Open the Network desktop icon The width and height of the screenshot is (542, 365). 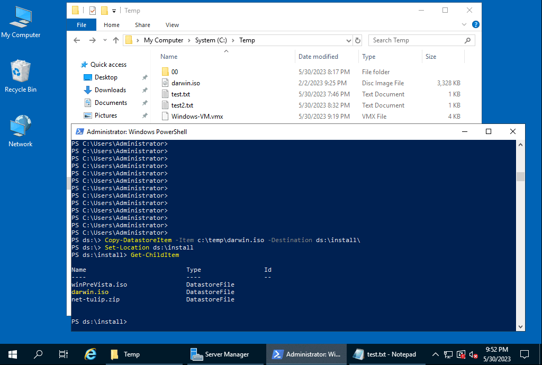pyautogui.click(x=21, y=131)
